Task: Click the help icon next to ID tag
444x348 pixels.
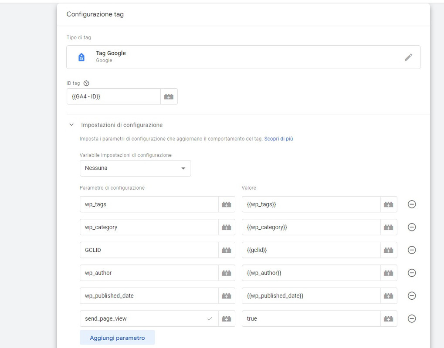Action: (x=86, y=84)
